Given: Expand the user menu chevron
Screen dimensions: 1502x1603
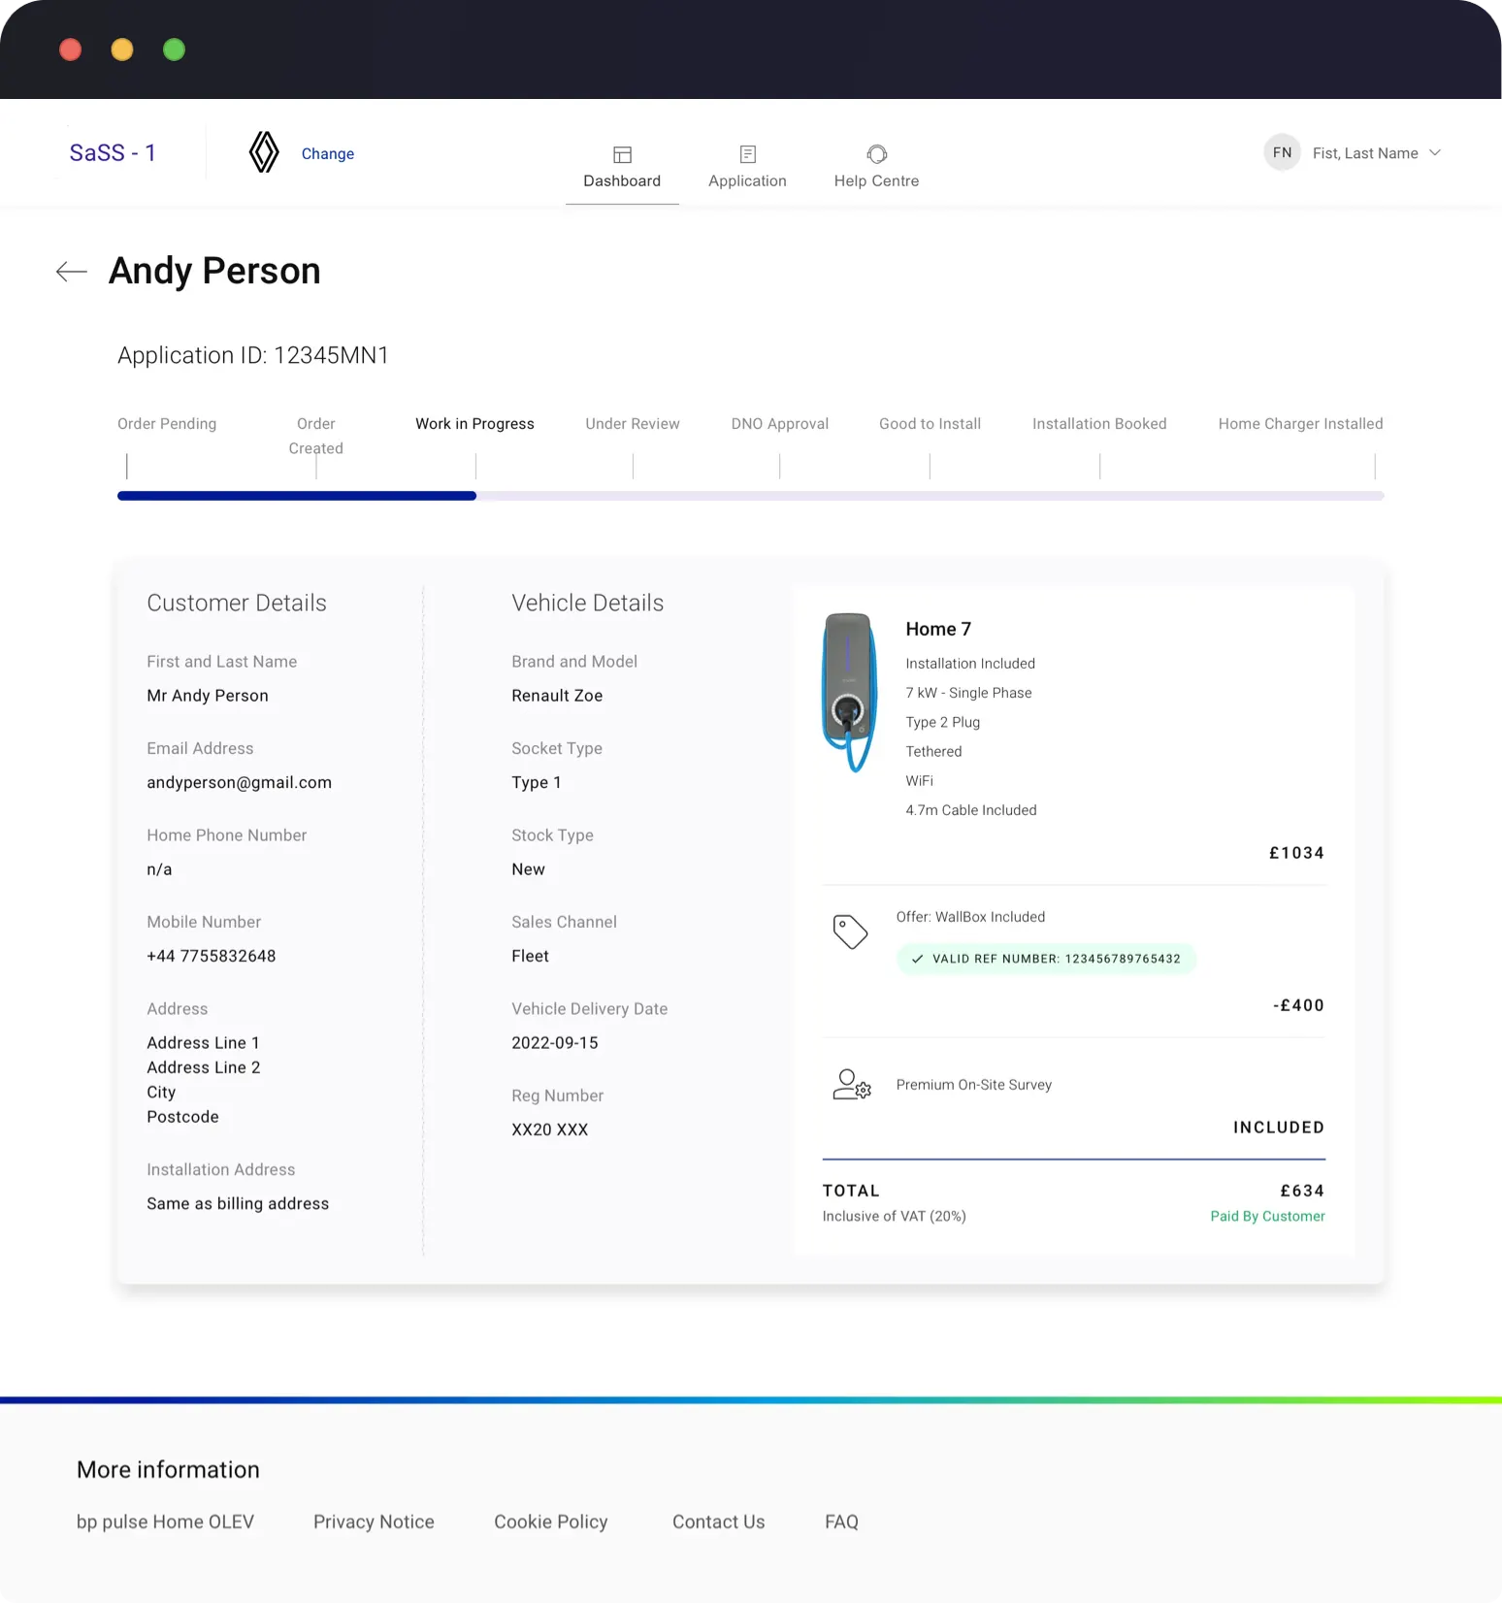Looking at the screenshot, I should (1435, 152).
